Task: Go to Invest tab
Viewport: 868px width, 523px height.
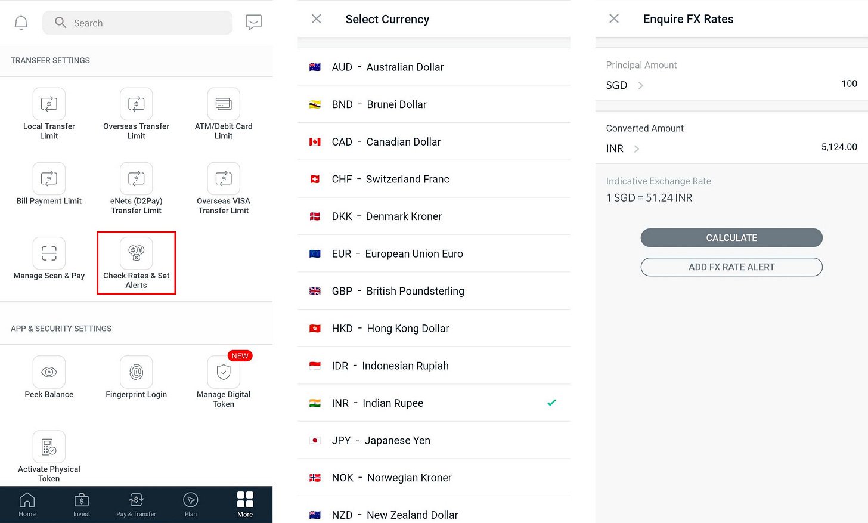Action: (82, 505)
